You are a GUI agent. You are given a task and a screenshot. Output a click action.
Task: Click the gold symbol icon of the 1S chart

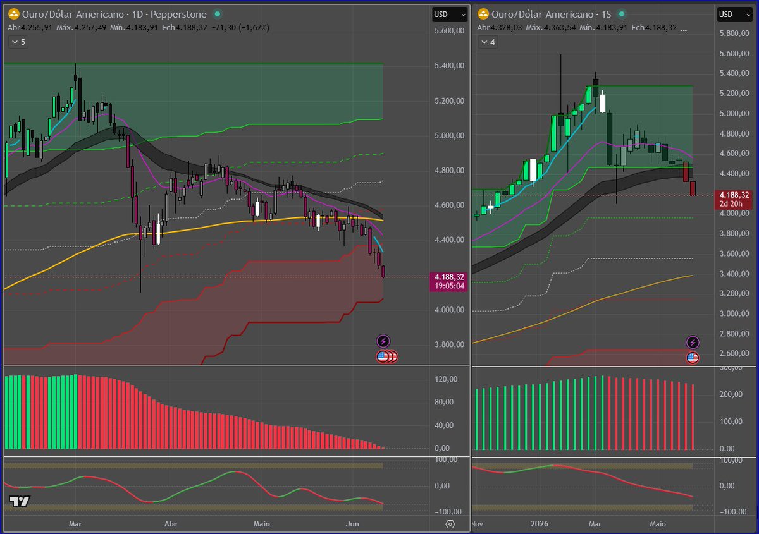(x=483, y=14)
